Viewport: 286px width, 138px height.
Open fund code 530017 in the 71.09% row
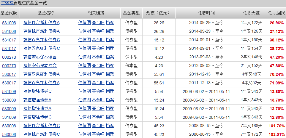[9, 83]
